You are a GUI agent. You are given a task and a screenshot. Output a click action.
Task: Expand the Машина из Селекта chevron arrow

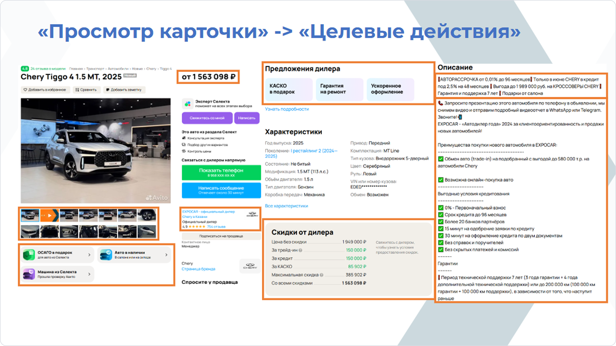89,274
